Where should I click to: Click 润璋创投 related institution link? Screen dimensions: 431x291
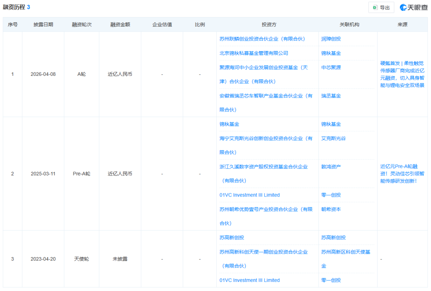tap(331, 39)
